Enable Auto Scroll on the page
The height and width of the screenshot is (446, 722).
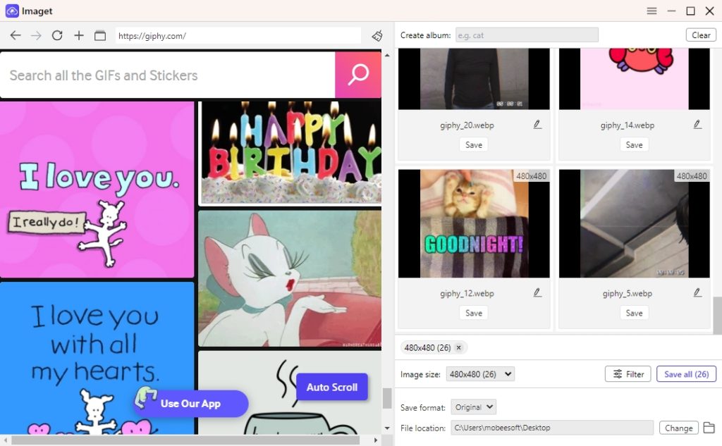tap(331, 387)
